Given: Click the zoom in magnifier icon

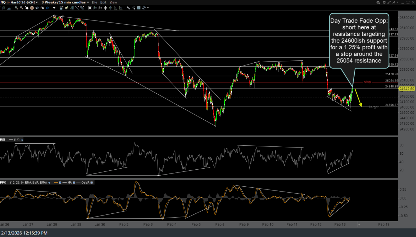Looking at the screenshot, I should coord(16,8).
